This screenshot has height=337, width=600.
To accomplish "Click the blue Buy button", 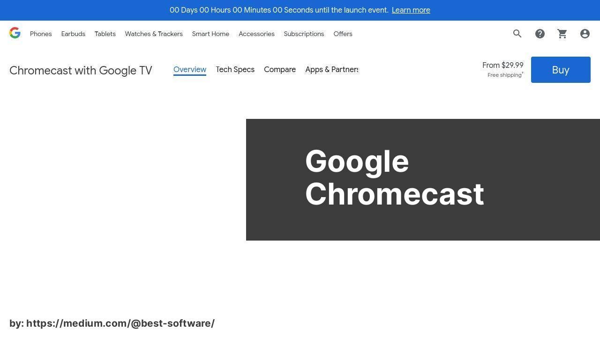I will click(561, 70).
